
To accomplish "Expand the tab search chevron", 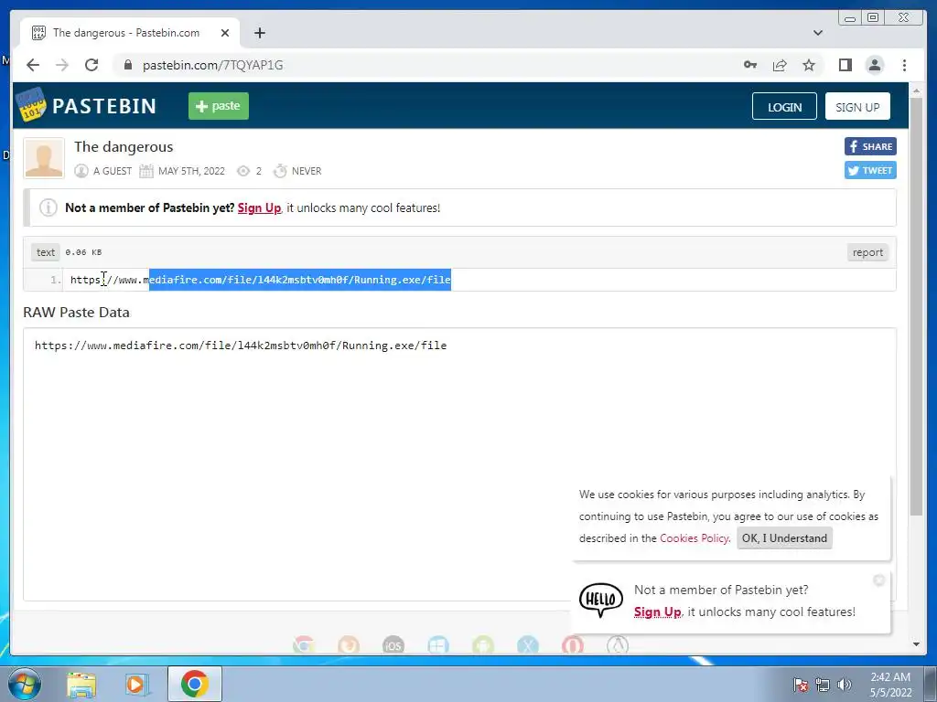I will tap(818, 33).
